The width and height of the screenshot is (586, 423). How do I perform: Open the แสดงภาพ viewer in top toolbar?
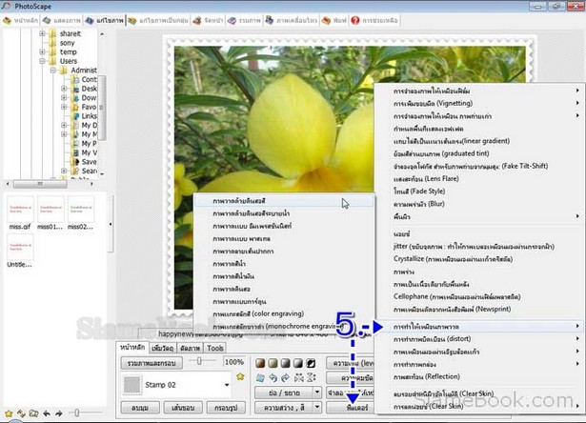pos(62,21)
